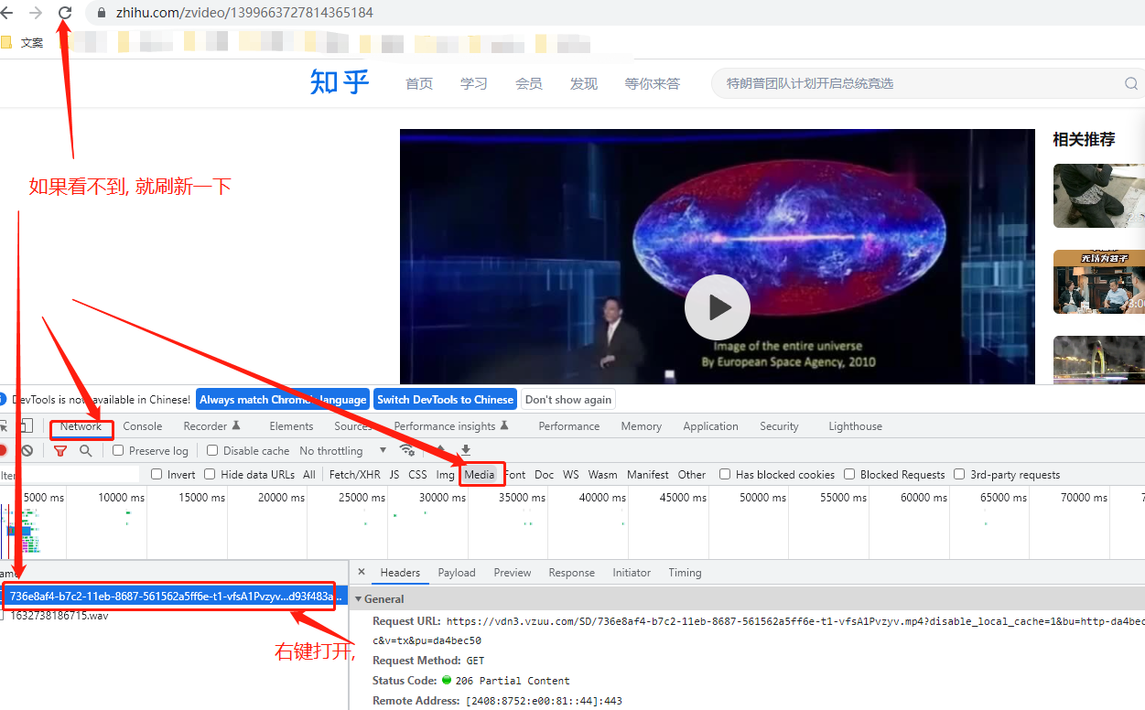Open the 等你来答 nav link
This screenshot has width=1145, height=710.
point(653,83)
